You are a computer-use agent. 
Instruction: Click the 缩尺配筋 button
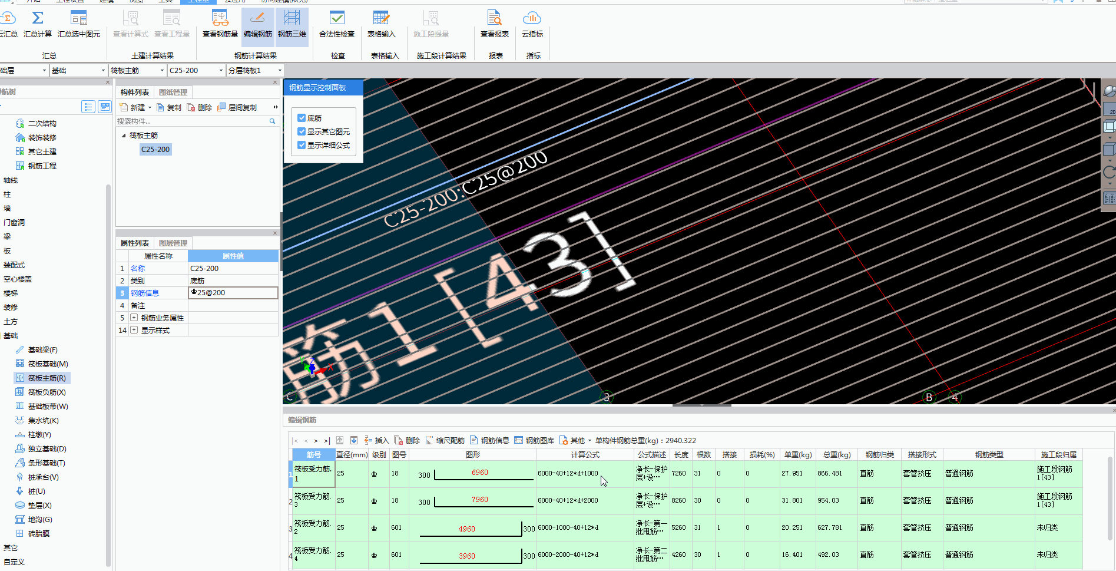point(445,441)
